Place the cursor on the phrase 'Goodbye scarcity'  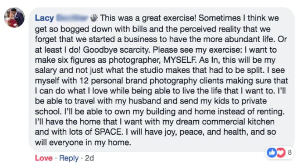pos(116,50)
